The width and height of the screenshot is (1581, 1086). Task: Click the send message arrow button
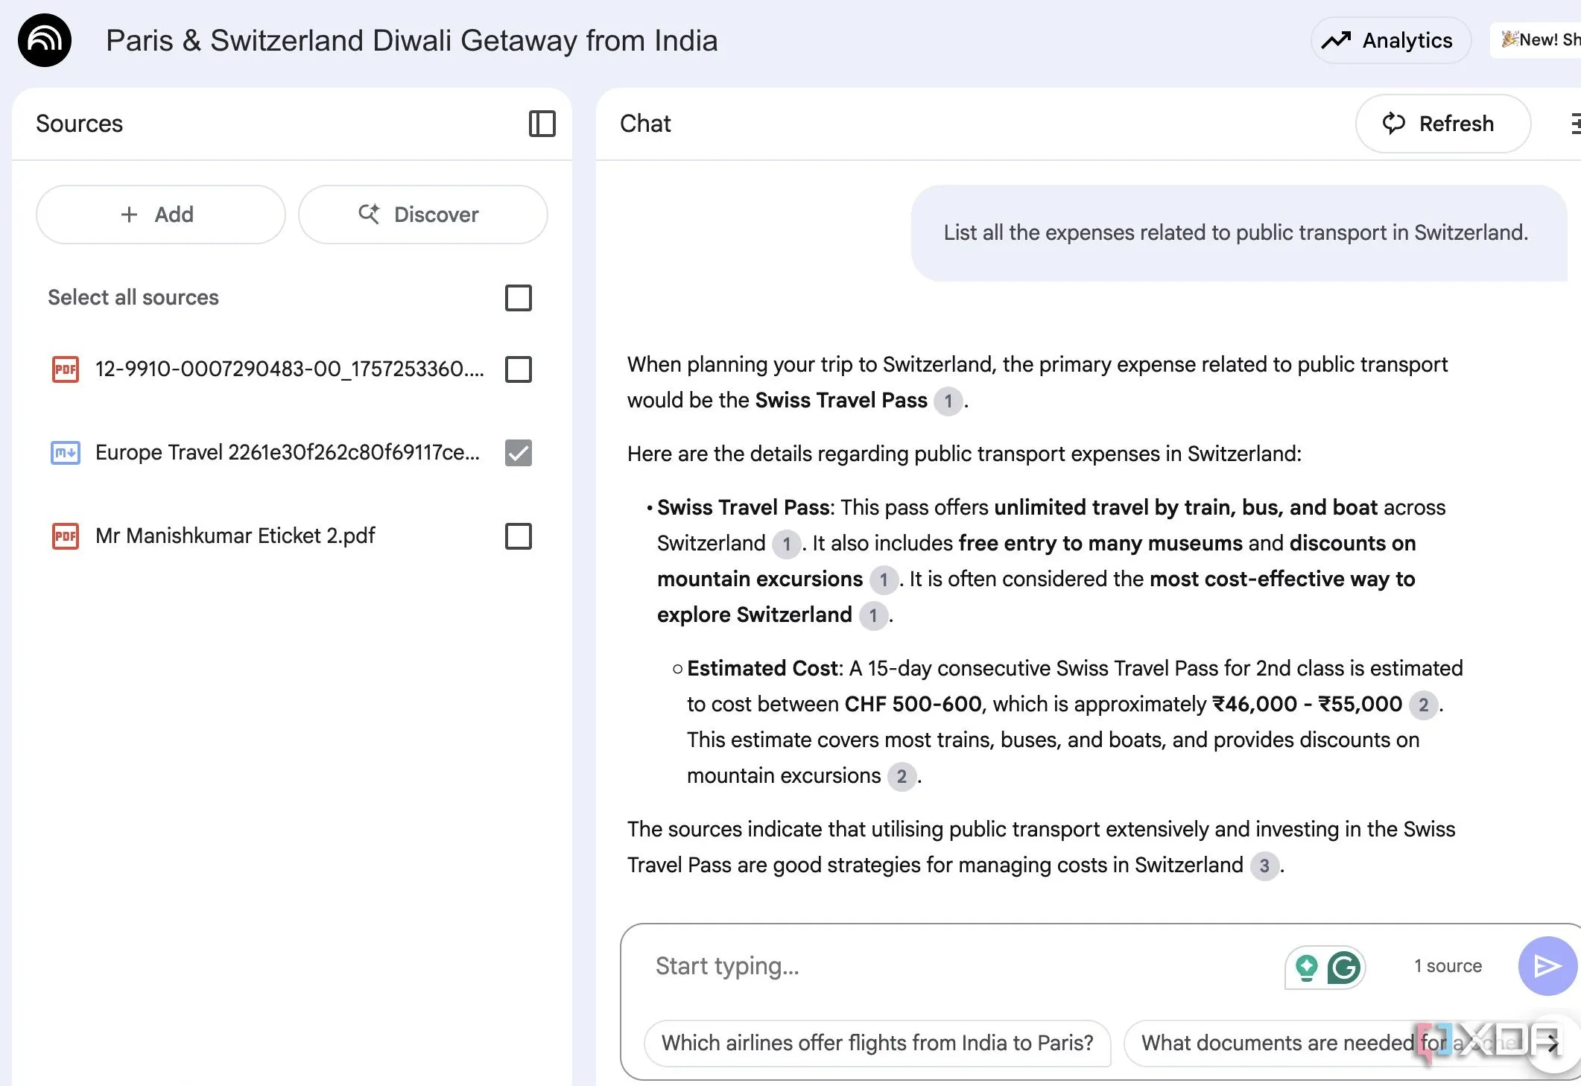1547,966
